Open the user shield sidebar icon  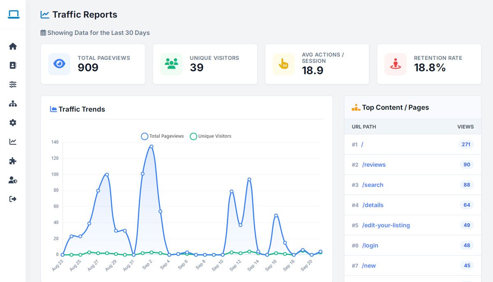[13, 180]
